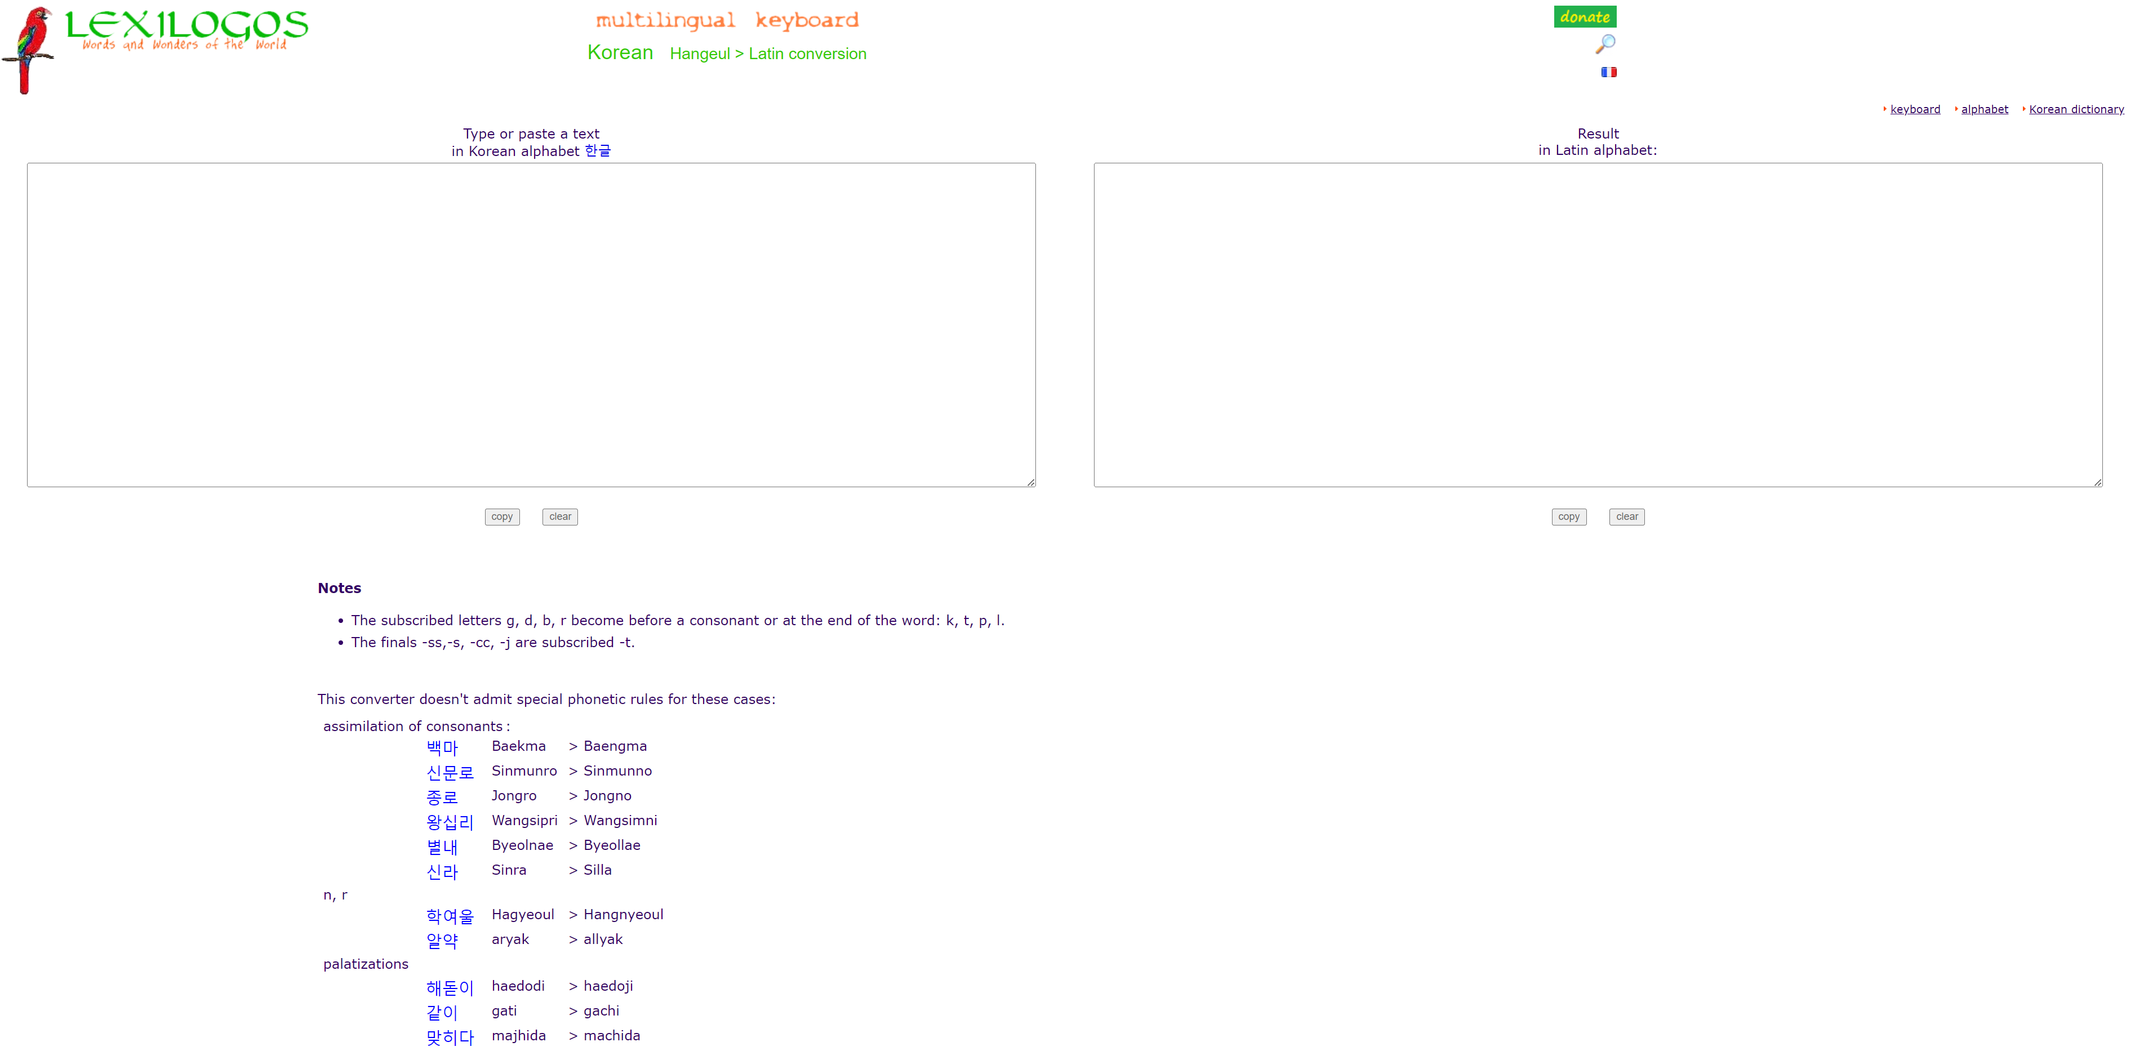Copy the Latin result text

pos(1568,516)
